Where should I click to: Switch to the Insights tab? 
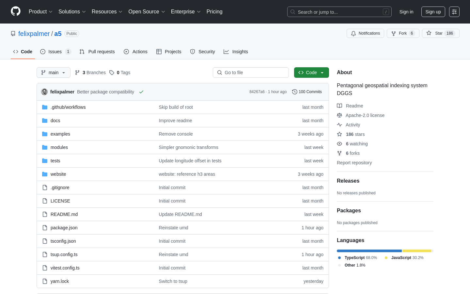click(x=236, y=52)
